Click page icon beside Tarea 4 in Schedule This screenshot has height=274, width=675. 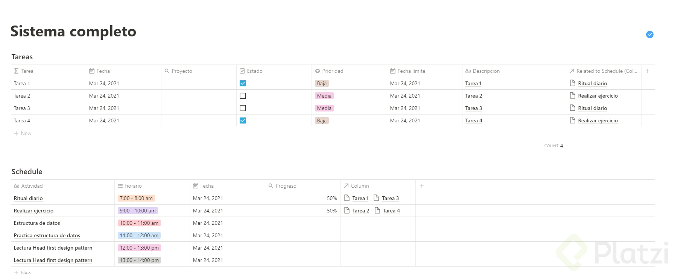(377, 211)
